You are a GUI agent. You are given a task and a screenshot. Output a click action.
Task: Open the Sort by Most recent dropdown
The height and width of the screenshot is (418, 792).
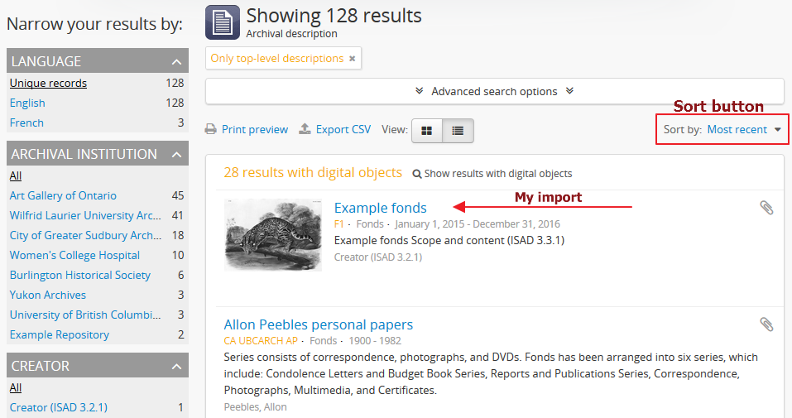click(743, 129)
